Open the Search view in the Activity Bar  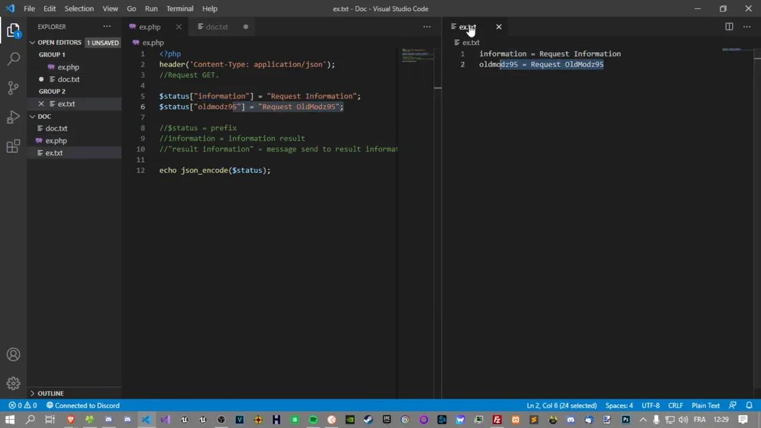point(13,58)
